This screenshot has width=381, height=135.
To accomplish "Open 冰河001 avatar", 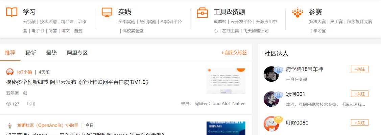I will (x=271, y=99).
